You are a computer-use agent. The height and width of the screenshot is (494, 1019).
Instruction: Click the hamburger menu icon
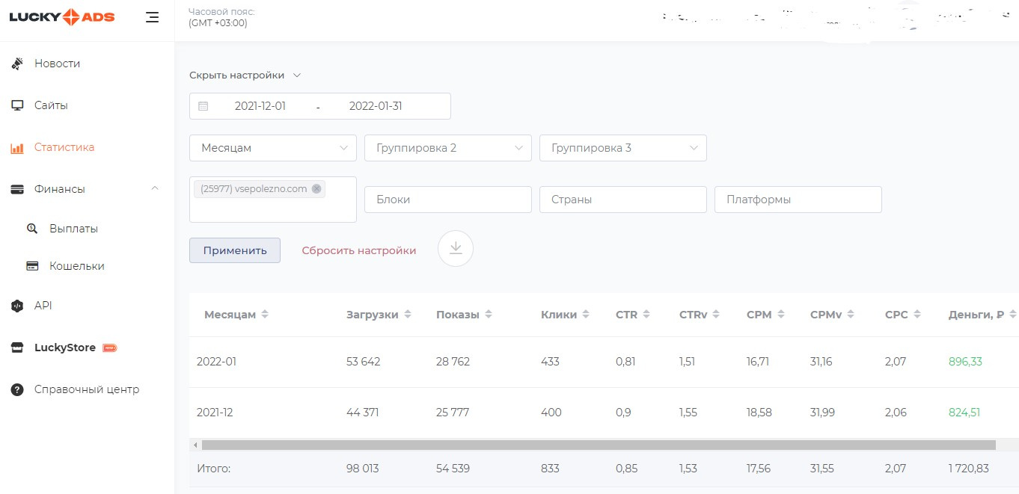pos(153,17)
